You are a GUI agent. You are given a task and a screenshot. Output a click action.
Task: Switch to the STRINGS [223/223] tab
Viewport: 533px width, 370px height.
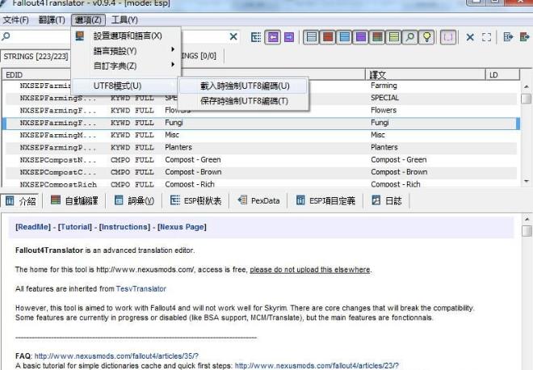tap(36, 57)
